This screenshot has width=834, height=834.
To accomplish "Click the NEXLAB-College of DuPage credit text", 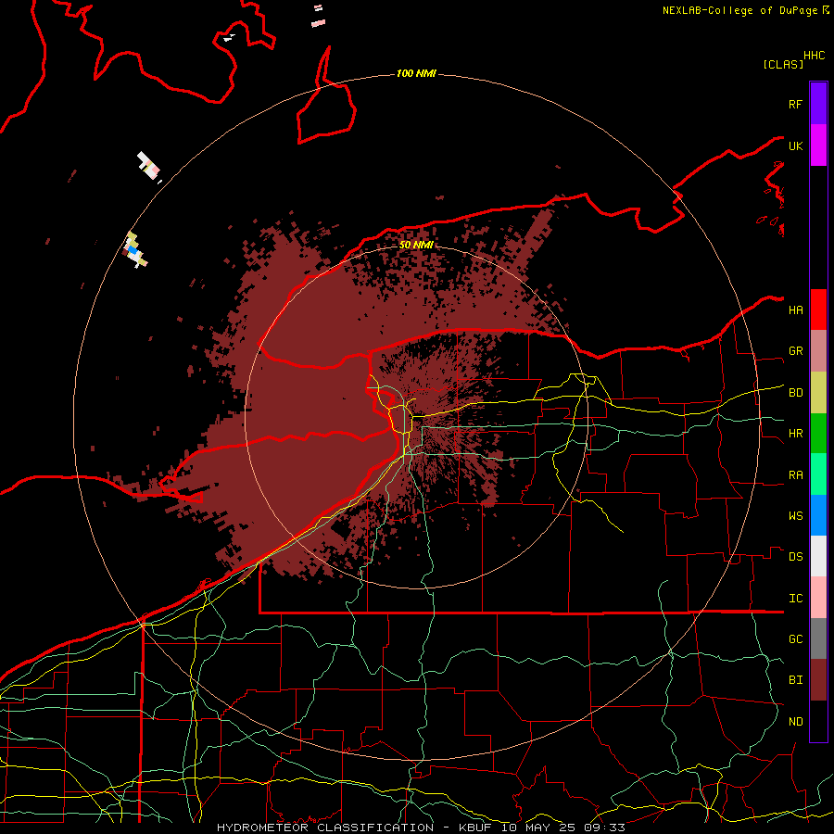I will coord(739,10).
